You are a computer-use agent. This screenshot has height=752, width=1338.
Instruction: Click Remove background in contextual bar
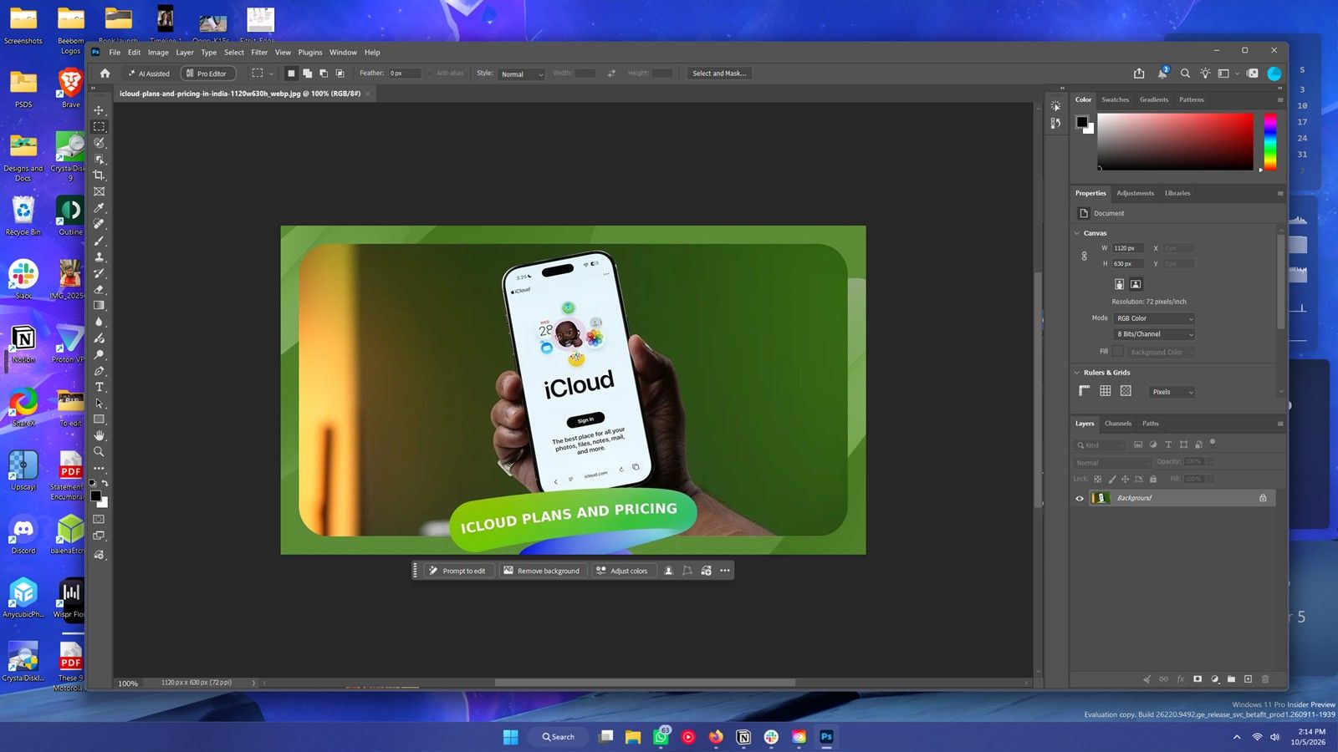tap(541, 571)
